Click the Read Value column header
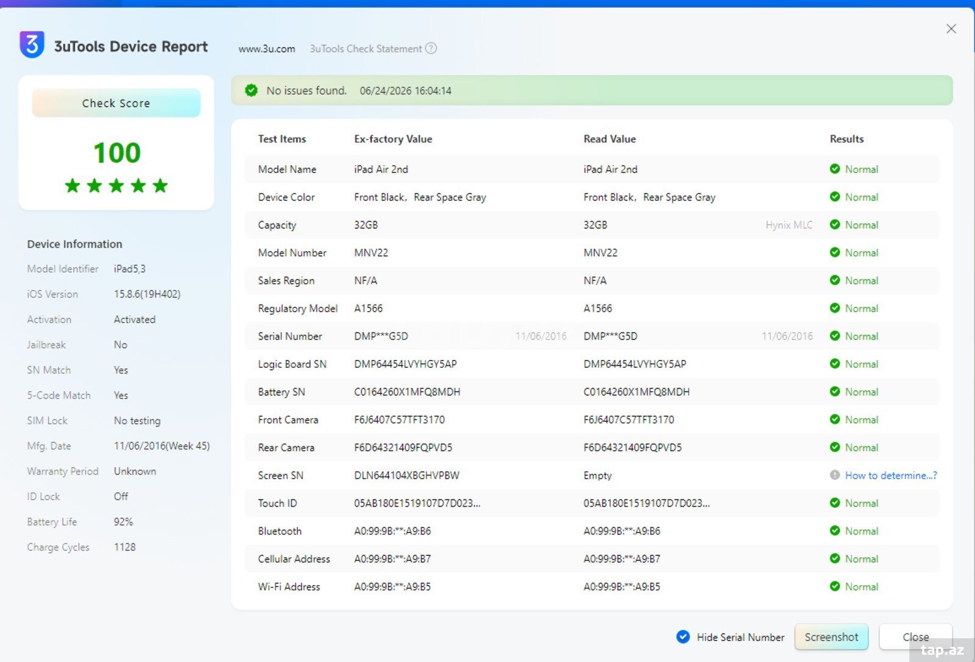The image size is (975, 662). click(x=610, y=139)
